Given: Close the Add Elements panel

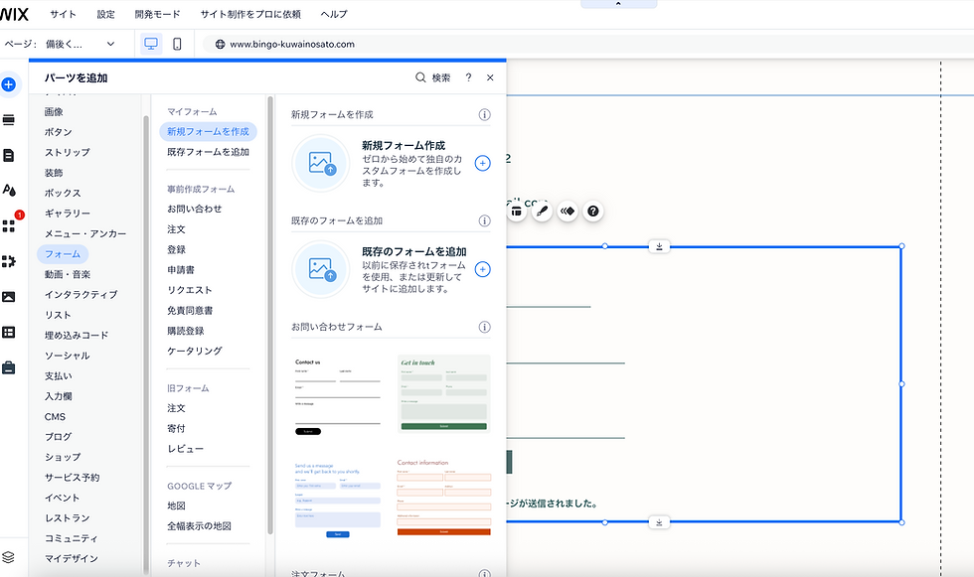Looking at the screenshot, I should point(490,77).
